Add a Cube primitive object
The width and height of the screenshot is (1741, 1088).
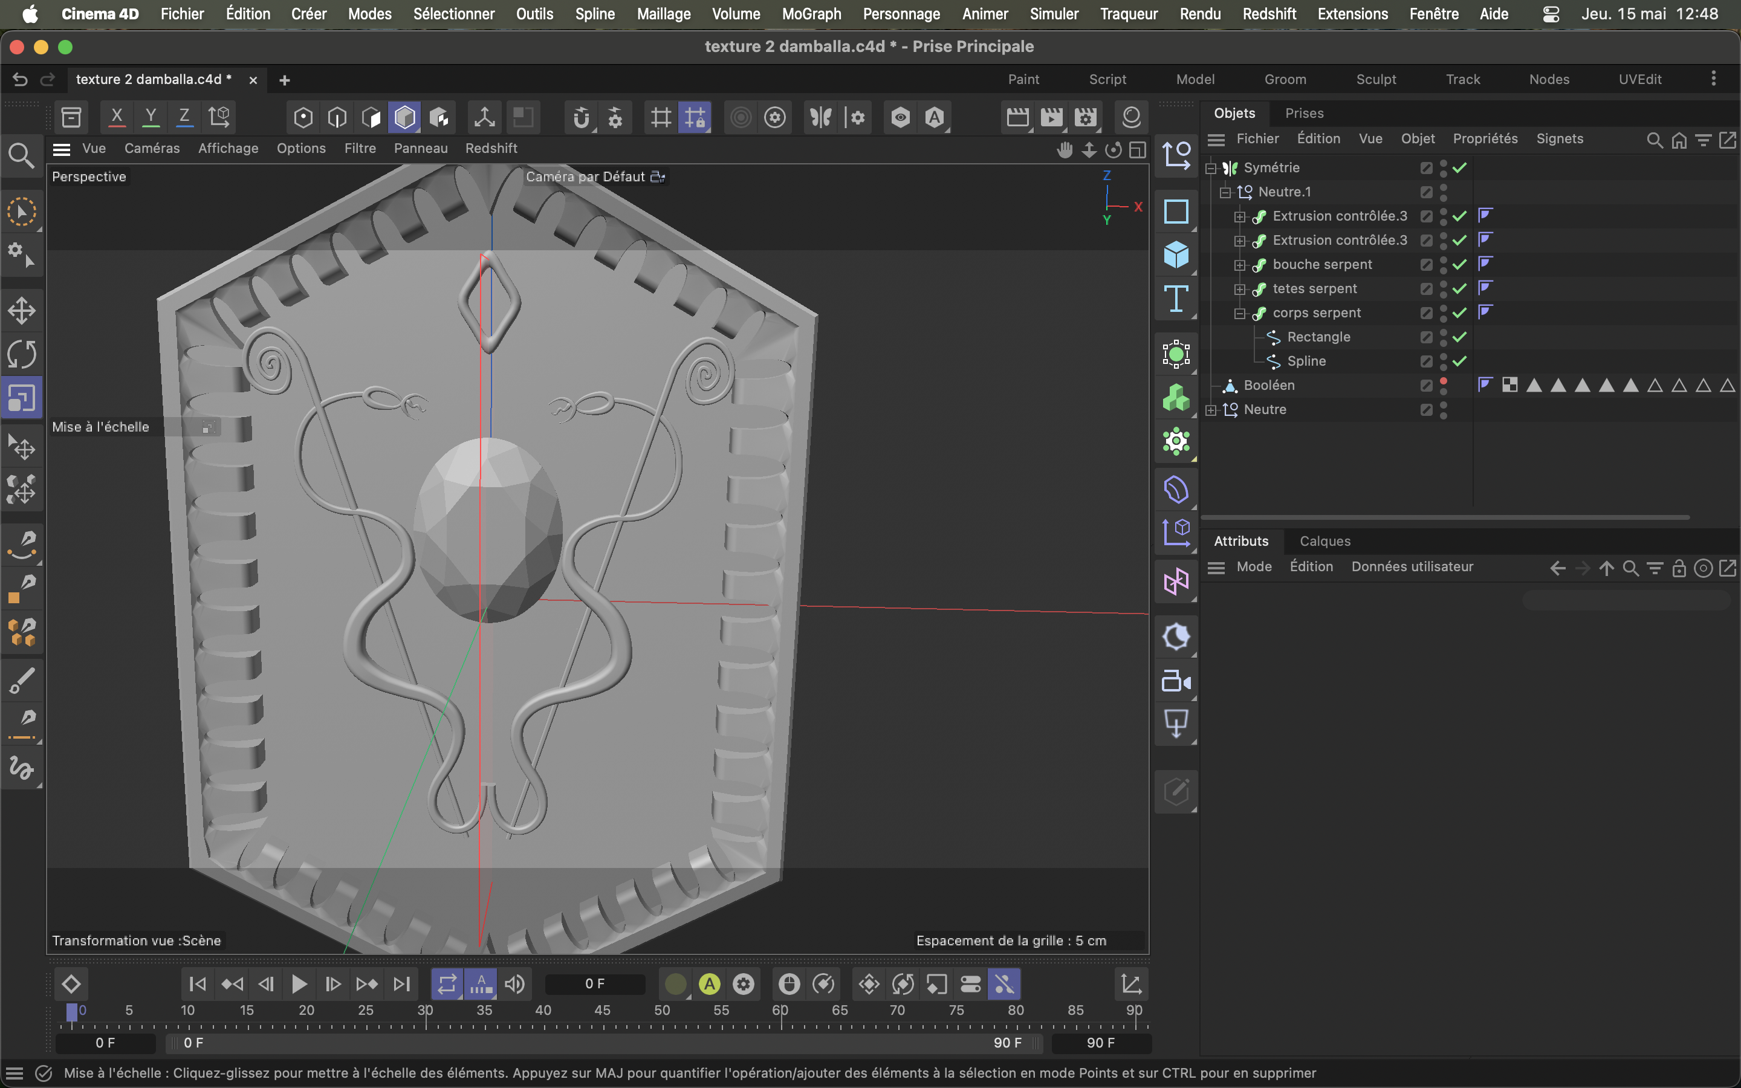pos(1176,254)
